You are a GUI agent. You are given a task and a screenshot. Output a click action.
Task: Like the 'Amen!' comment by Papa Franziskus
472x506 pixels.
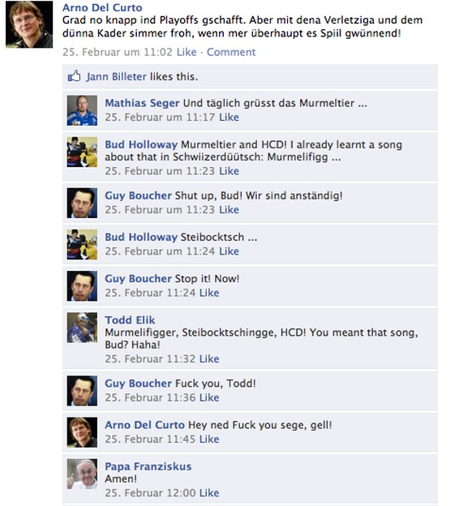click(x=209, y=493)
